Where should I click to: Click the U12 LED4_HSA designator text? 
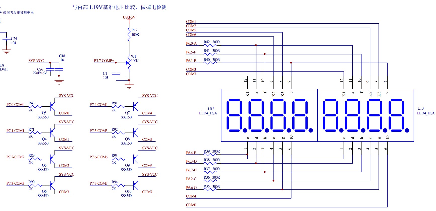(x=208, y=111)
